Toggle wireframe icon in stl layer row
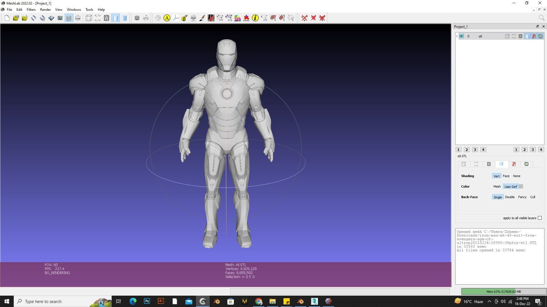This screenshot has height=307, width=547. click(x=521, y=36)
